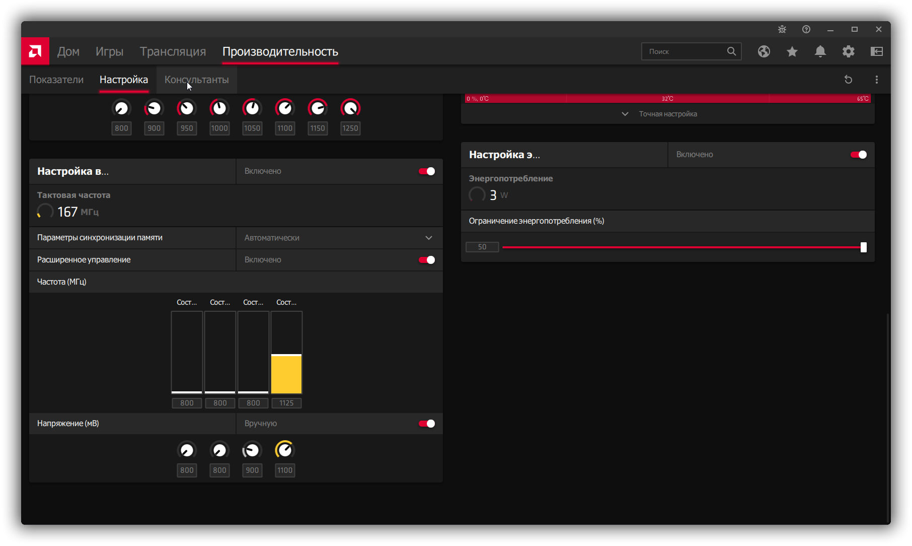Click the bug report icon
Screen dimensions: 912x546
tap(782, 29)
